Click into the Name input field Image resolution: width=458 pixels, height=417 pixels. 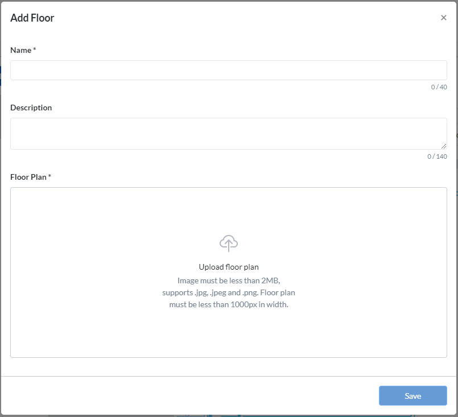(228, 70)
